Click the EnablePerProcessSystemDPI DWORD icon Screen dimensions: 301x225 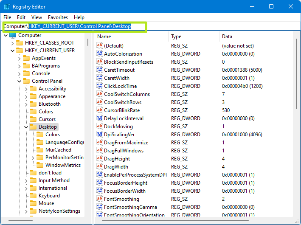(x=100, y=174)
